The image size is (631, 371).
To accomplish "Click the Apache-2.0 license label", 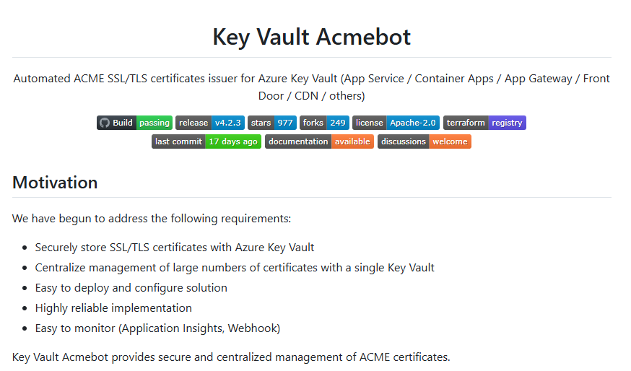I will 413,123.
